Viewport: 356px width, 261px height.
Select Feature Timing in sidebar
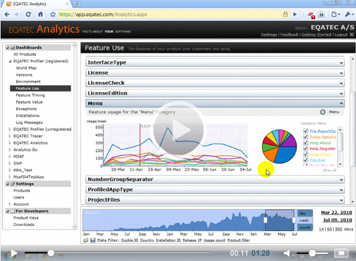pos(30,95)
